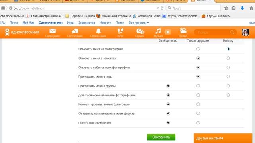Open the downloads arrow icon
Viewport: 255px width, 143px height.
coord(242,8)
